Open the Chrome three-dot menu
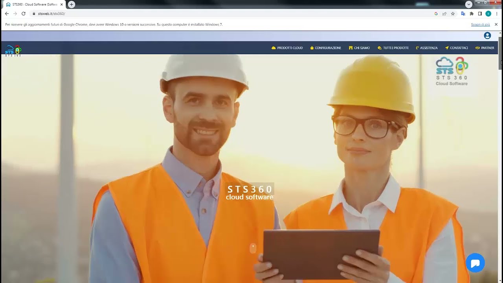 point(497,13)
